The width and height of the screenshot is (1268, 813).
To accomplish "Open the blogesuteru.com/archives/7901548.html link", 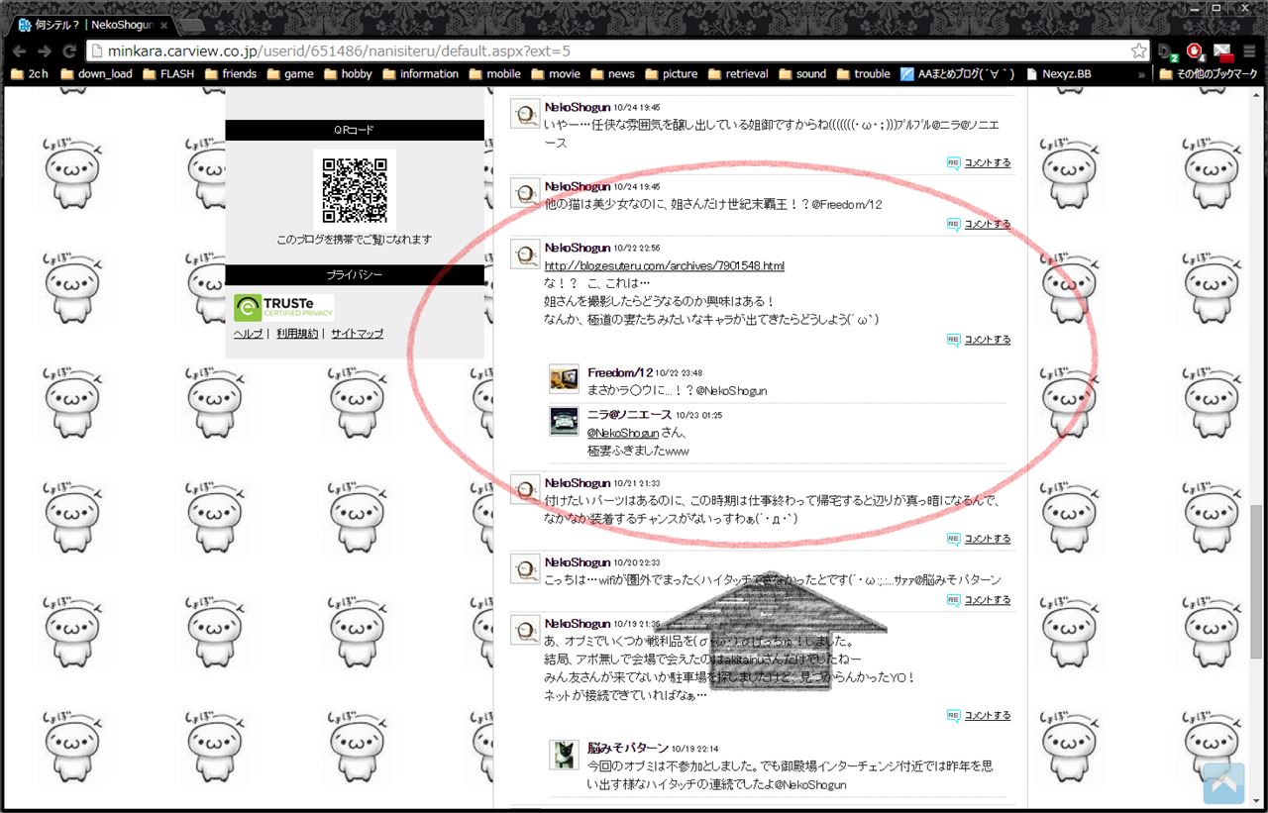I will click(664, 265).
